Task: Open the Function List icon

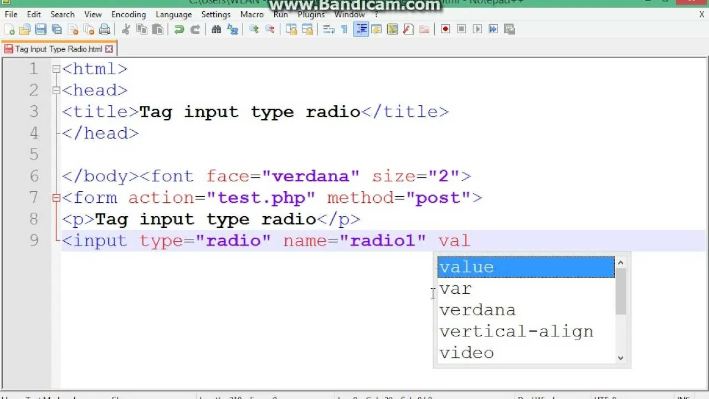Action: click(409, 29)
